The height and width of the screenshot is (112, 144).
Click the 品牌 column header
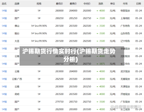17,4
